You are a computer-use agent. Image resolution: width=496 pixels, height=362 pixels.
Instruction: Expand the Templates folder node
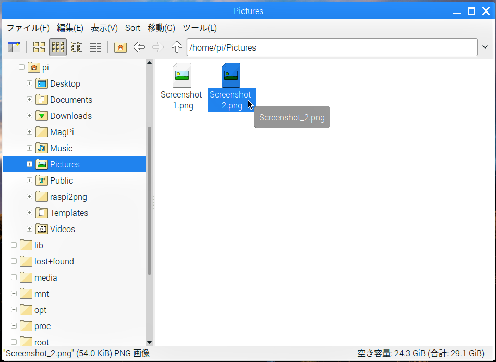tap(29, 213)
